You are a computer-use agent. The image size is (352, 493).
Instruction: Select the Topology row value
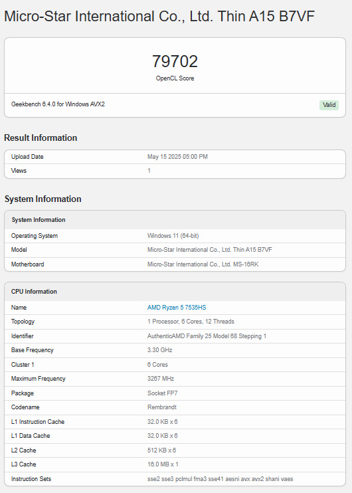coord(191,322)
